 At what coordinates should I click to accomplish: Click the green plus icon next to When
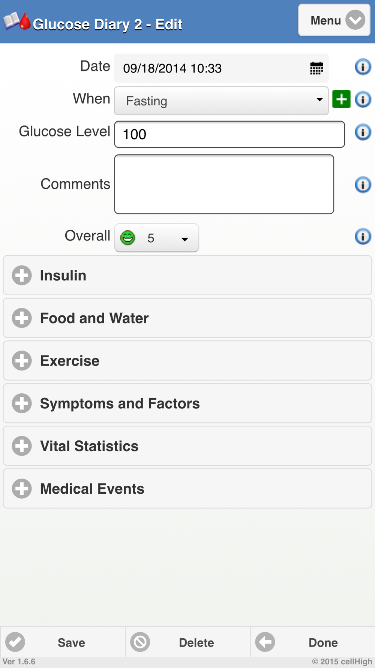point(341,99)
